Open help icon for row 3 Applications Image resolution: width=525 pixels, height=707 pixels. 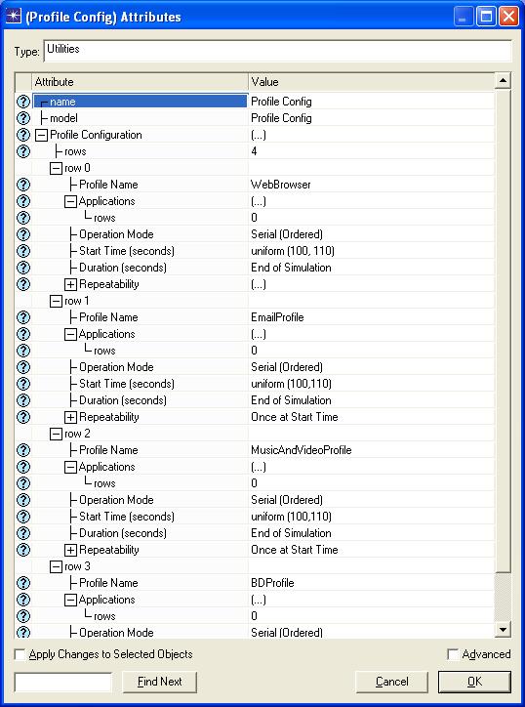point(23,600)
